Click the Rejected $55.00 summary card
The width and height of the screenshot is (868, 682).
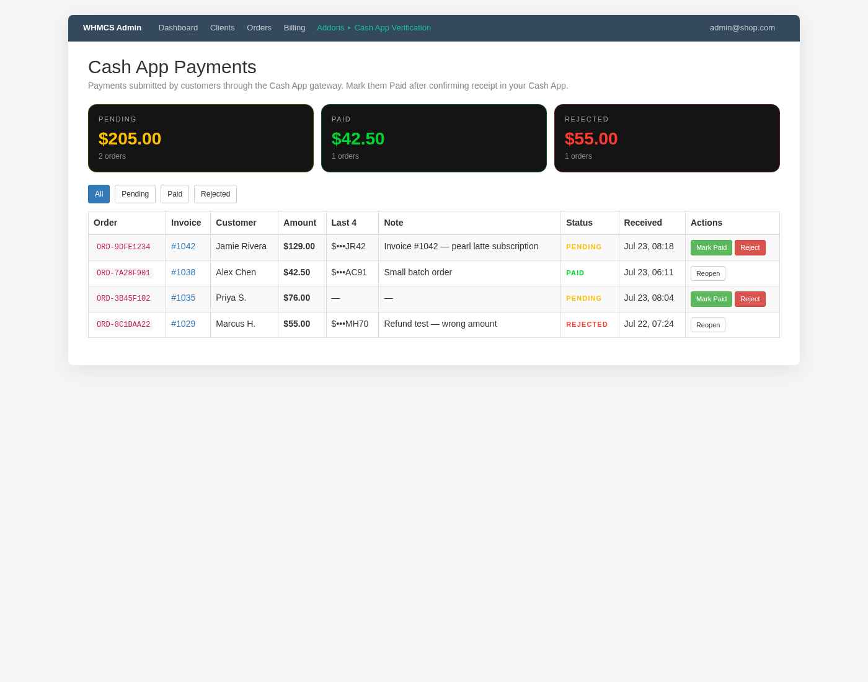click(x=667, y=138)
